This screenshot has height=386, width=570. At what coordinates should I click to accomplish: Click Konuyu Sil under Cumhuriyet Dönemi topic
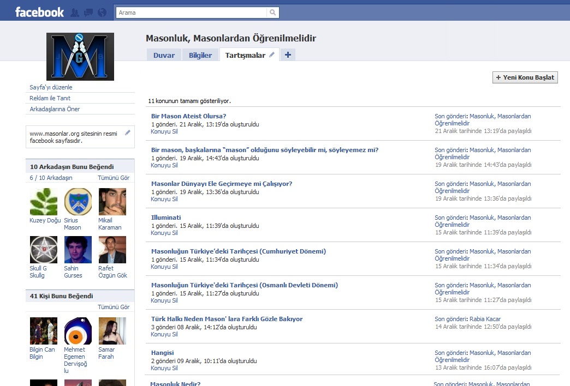tap(164, 267)
